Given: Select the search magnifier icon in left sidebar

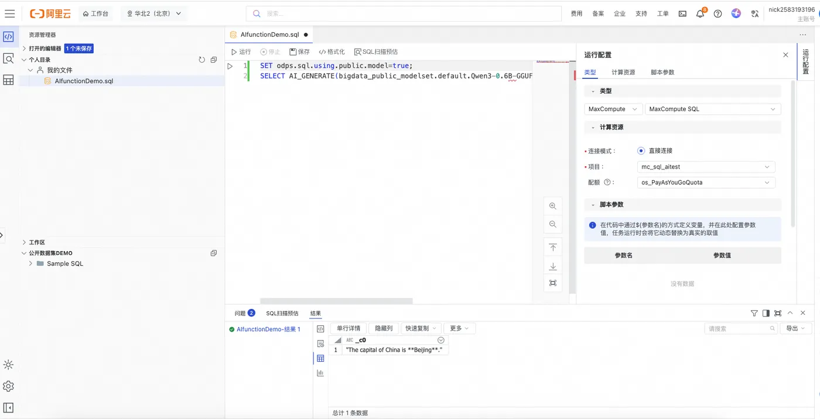Looking at the screenshot, I should (x=8, y=58).
